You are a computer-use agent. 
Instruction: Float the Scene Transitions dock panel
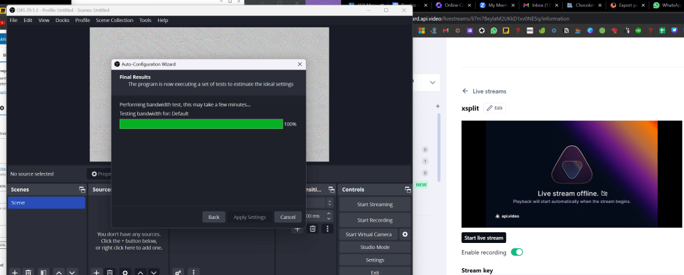coord(331,190)
